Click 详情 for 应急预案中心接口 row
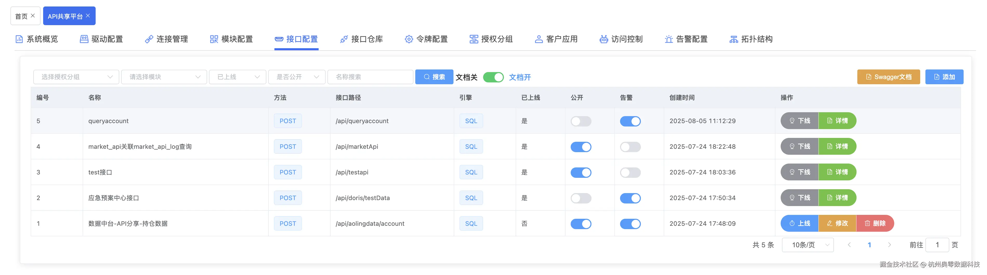987x275 pixels. (x=838, y=198)
